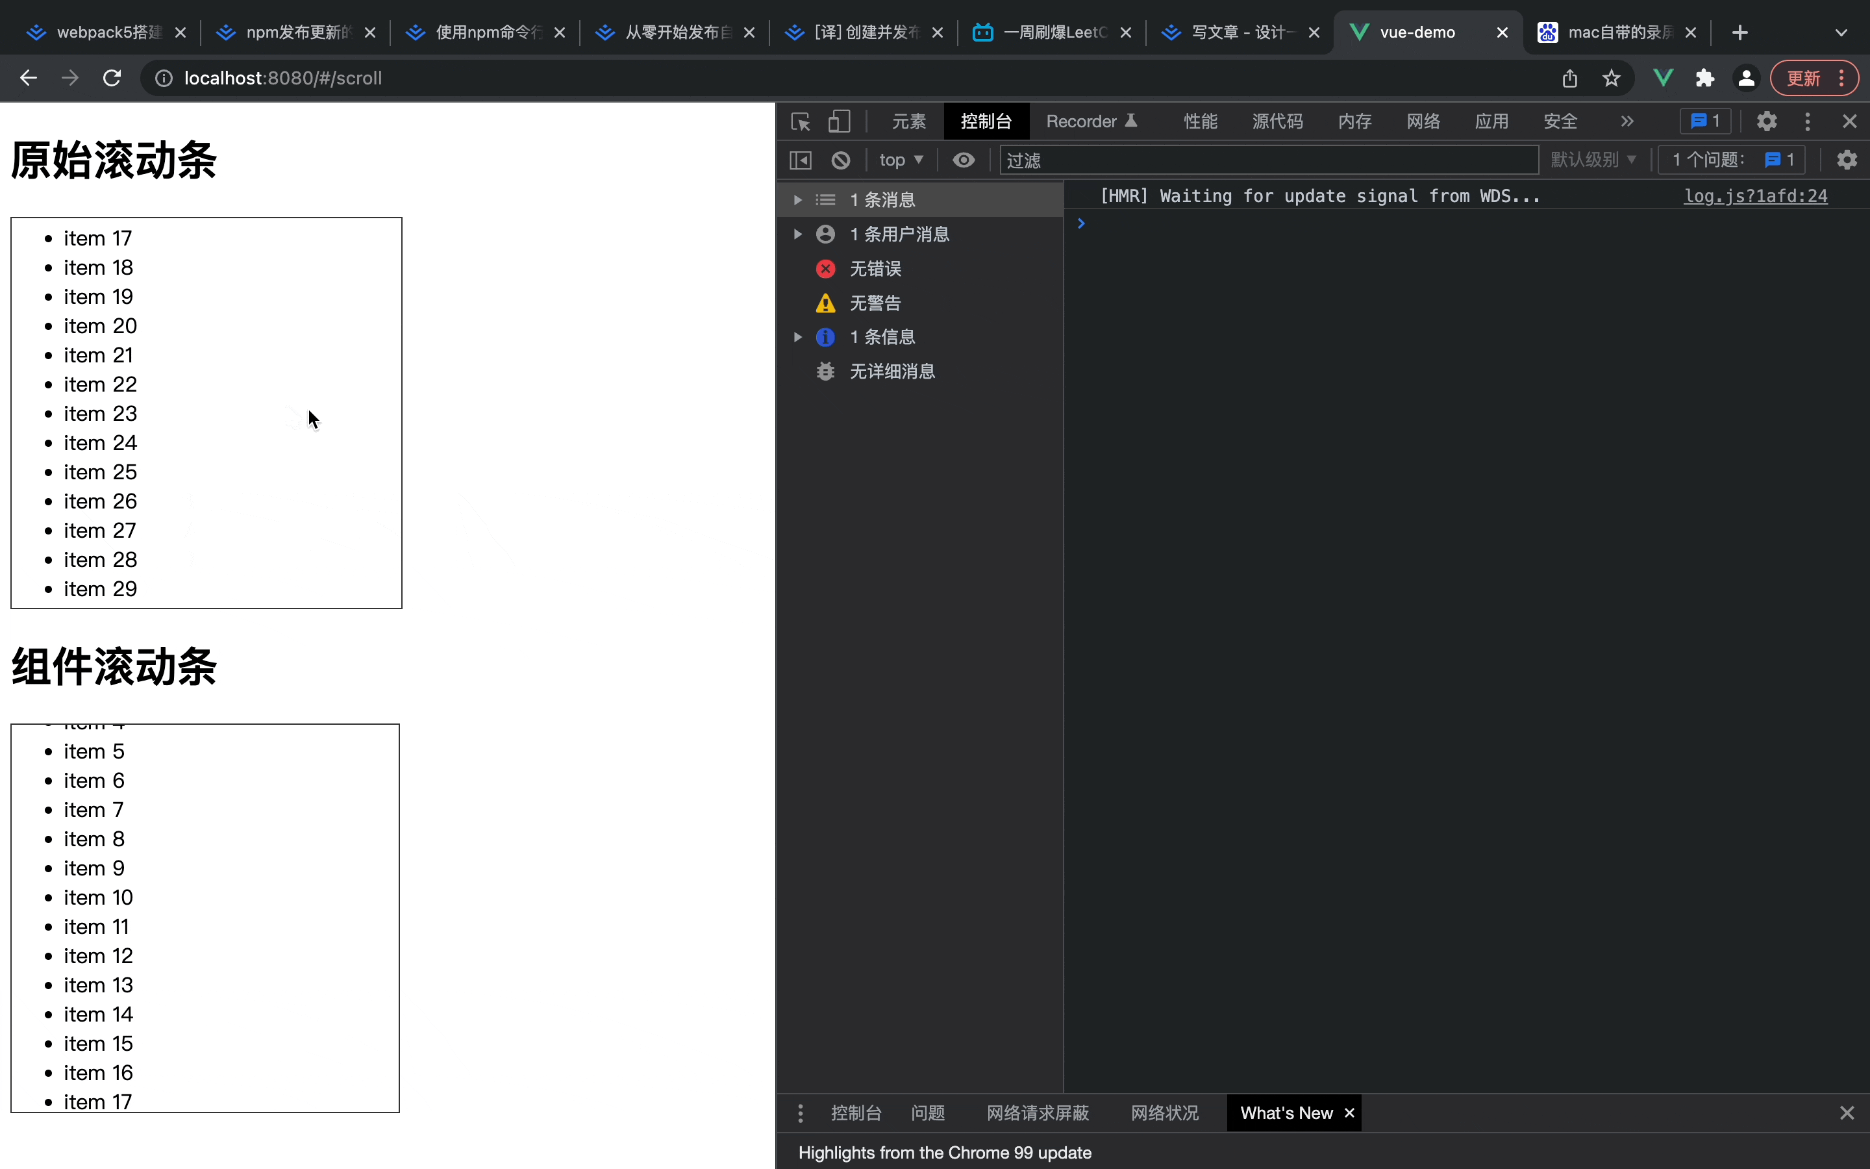Image resolution: width=1870 pixels, height=1169 pixels.
Task: Reload the page
Action: pos(112,78)
